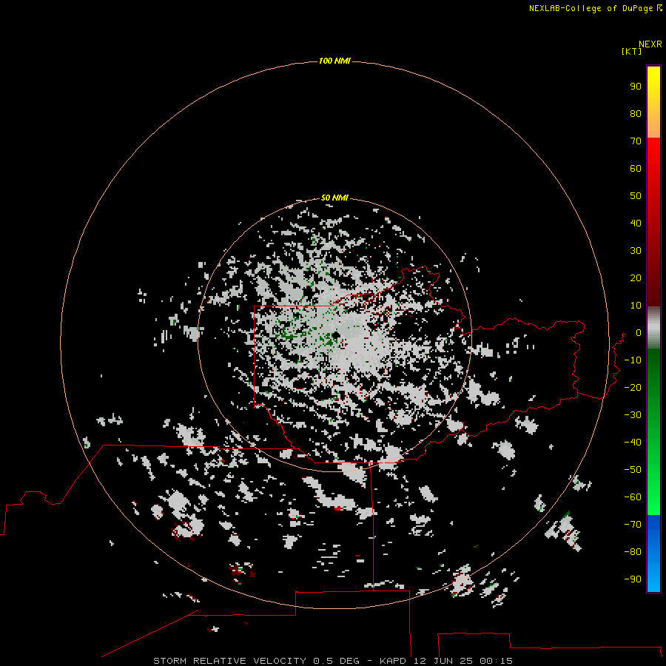Click the -30 knot scale label

pos(633,415)
